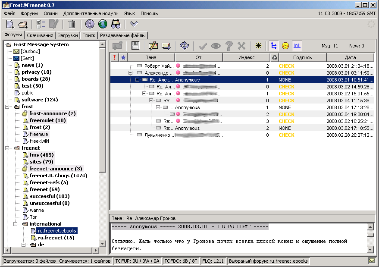Screen dimensions: 379x267
Task: Click the double-chevron dropdown in main toolbar
Action: pyautogui.click(x=134, y=24)
